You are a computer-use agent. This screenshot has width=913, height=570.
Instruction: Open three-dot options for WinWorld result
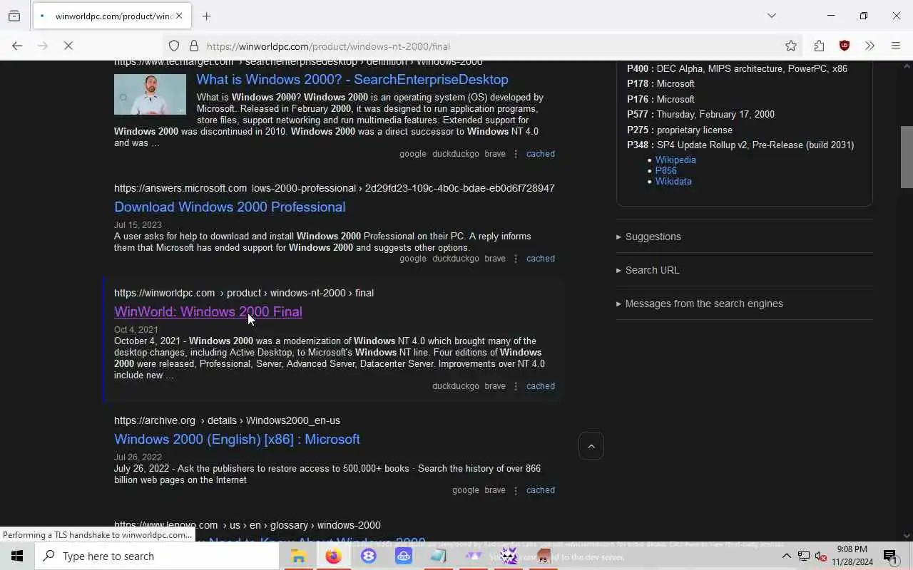point(516,386)
